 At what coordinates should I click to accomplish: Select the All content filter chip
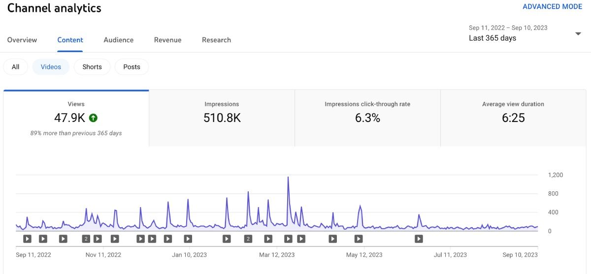(x=16, y=67)
